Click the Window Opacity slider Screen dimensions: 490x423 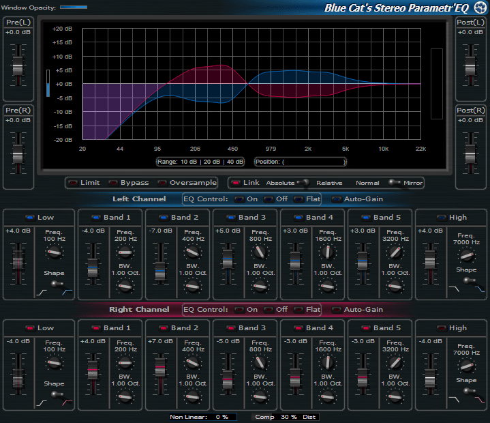coord(74,8)
